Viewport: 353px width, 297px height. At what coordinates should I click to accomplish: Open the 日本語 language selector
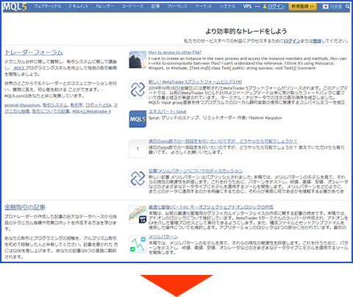(x=336, y=7)
